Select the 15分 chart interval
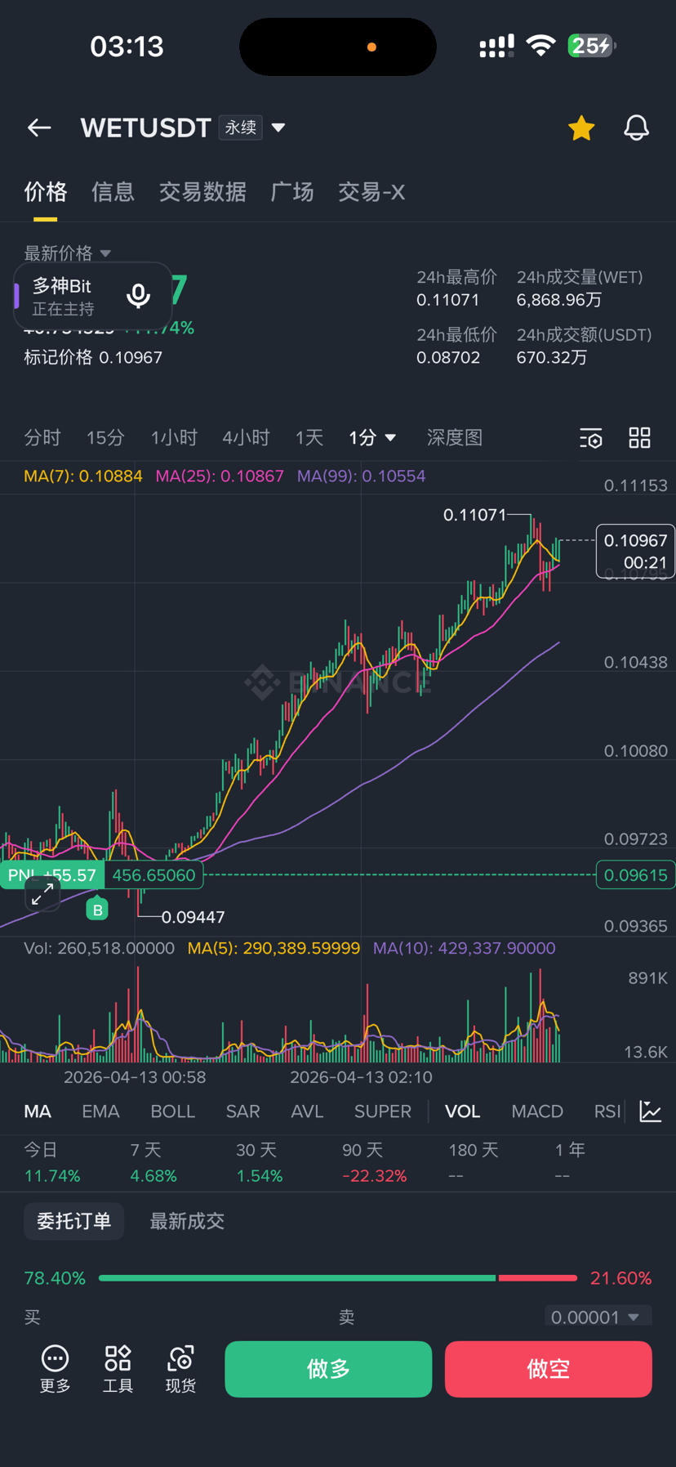Image resolution: width=676 pixels, height=1467 pixels. (105, 438)
